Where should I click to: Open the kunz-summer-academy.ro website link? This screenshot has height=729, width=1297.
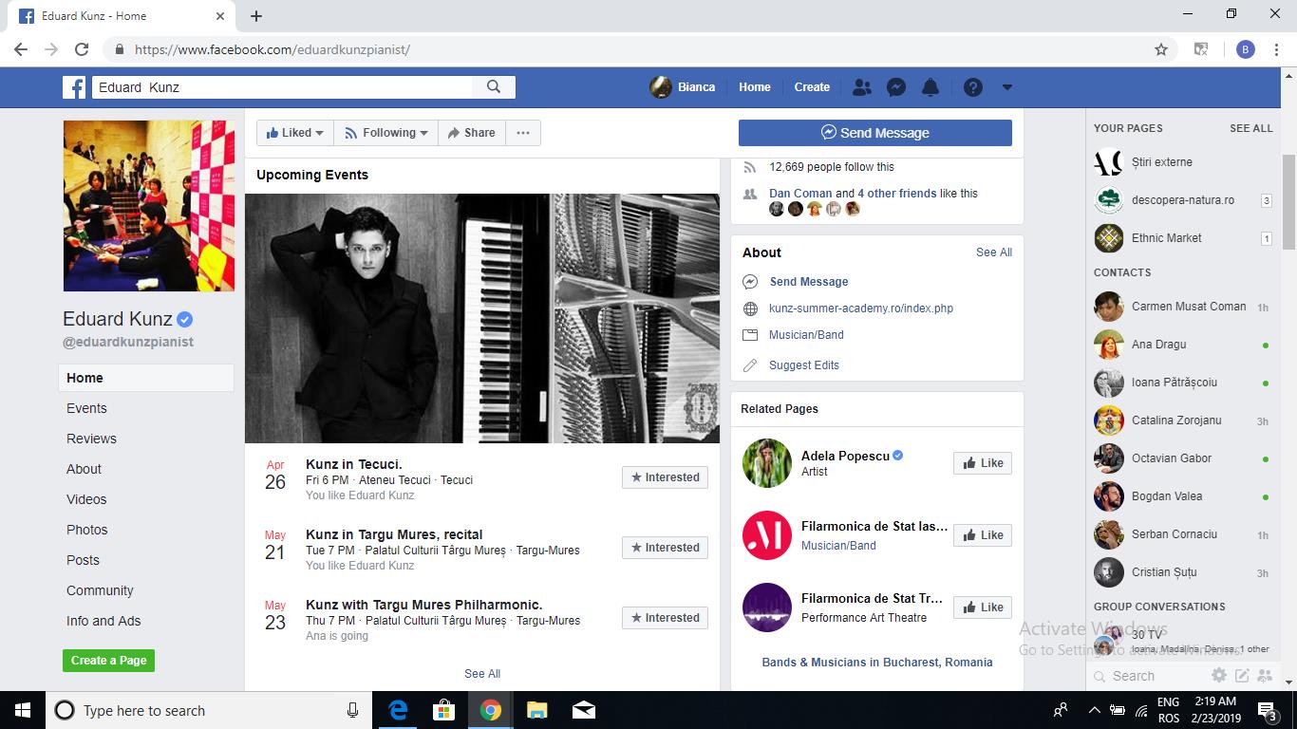(x=861, y=308)
